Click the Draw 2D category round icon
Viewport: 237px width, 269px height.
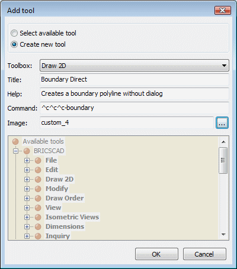(38, 179)
